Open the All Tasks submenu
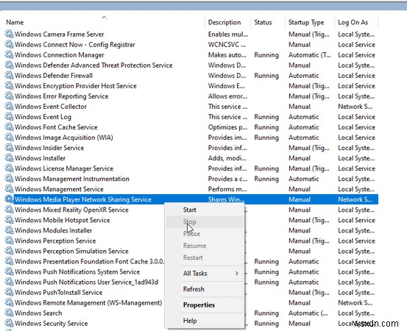The width and height of the screenshot is (407, 331). 205,274
